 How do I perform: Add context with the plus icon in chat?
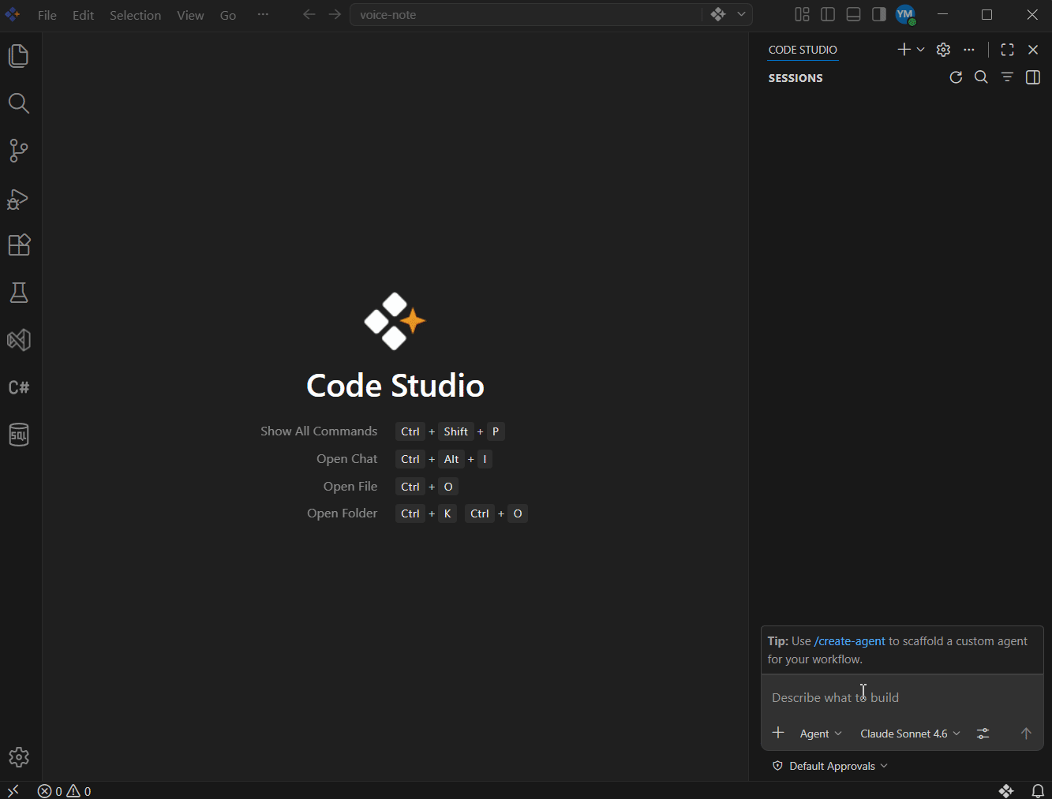pyautogui.click(x=778, y=733)
